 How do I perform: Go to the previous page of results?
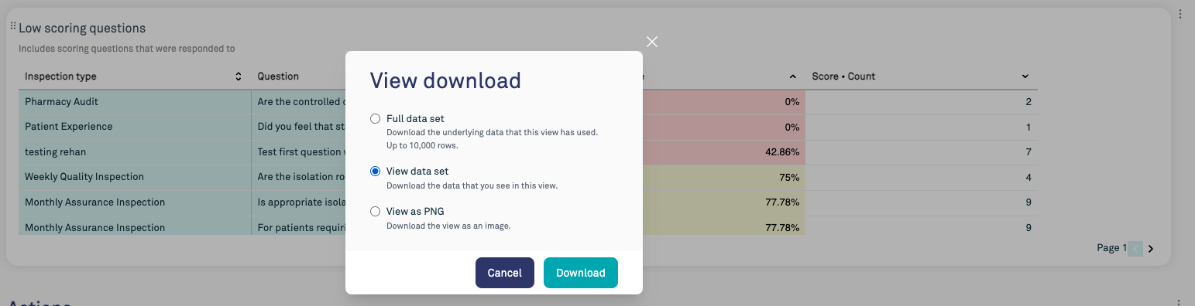(1135, 249)
